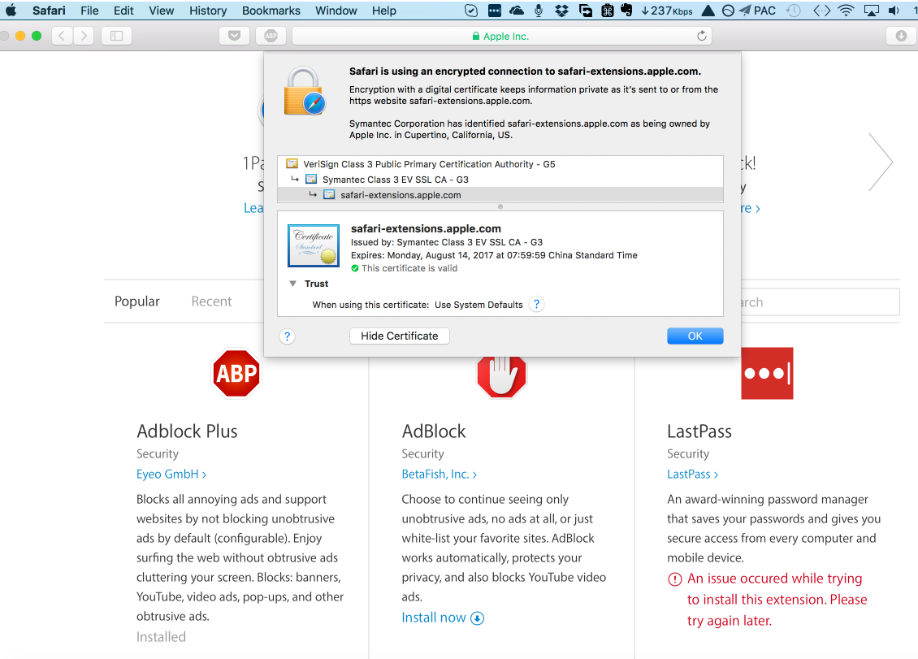The image size is (918, 659).
Task: Open the AirPlay display menu bar icon
Action: 872,11
